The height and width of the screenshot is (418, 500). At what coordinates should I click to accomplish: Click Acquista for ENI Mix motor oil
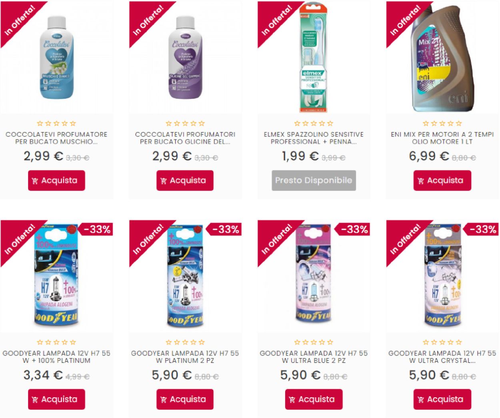(x=442, y=180)
